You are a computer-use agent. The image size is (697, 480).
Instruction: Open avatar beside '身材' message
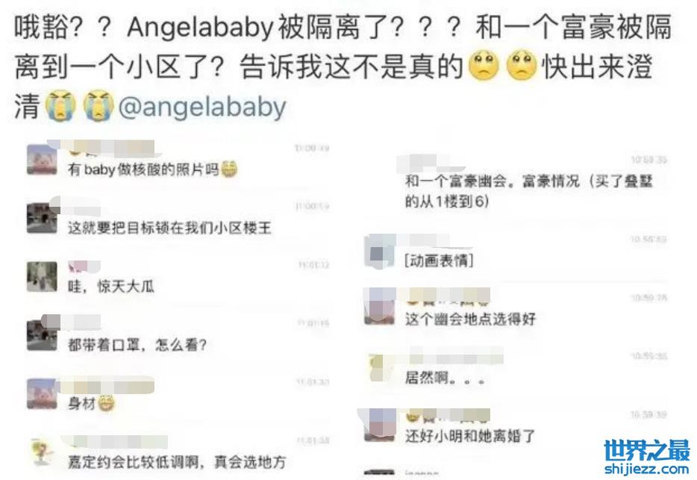(x=42, y=393)
